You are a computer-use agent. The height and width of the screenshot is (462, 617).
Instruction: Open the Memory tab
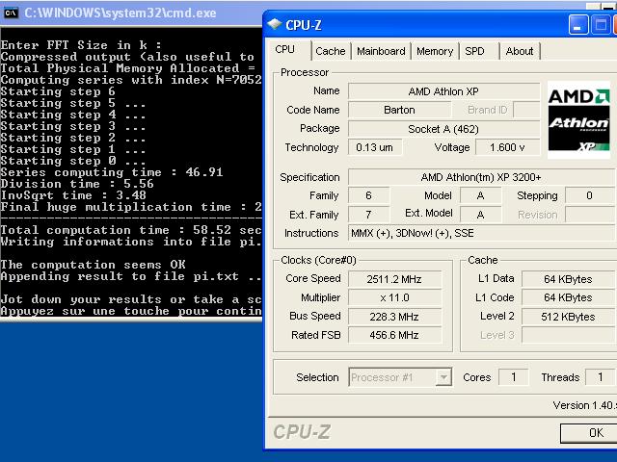[435, 51]
